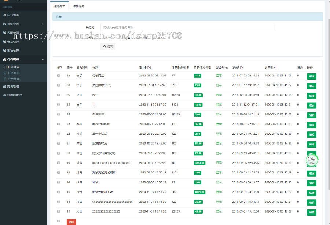Check the checkbox for task row 29
Screen dimensions: 330x225
(58, 76)
